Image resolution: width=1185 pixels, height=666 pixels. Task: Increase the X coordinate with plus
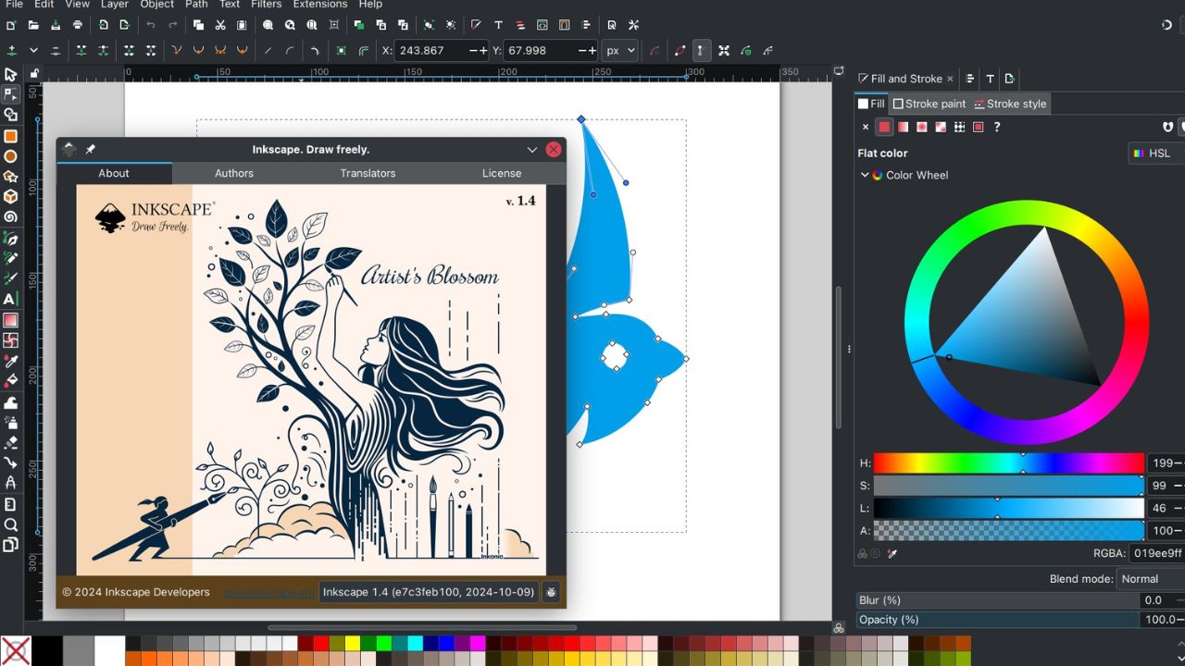point(484,51)
